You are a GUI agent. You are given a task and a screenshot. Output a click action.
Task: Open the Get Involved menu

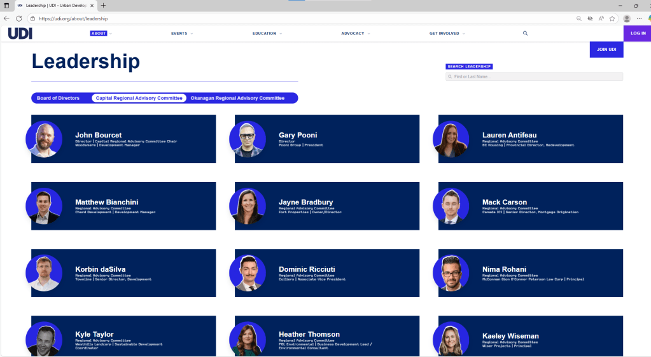click(447, 33)
